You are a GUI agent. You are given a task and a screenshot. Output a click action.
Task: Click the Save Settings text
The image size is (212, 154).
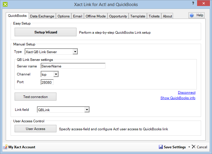coord(175,147)
